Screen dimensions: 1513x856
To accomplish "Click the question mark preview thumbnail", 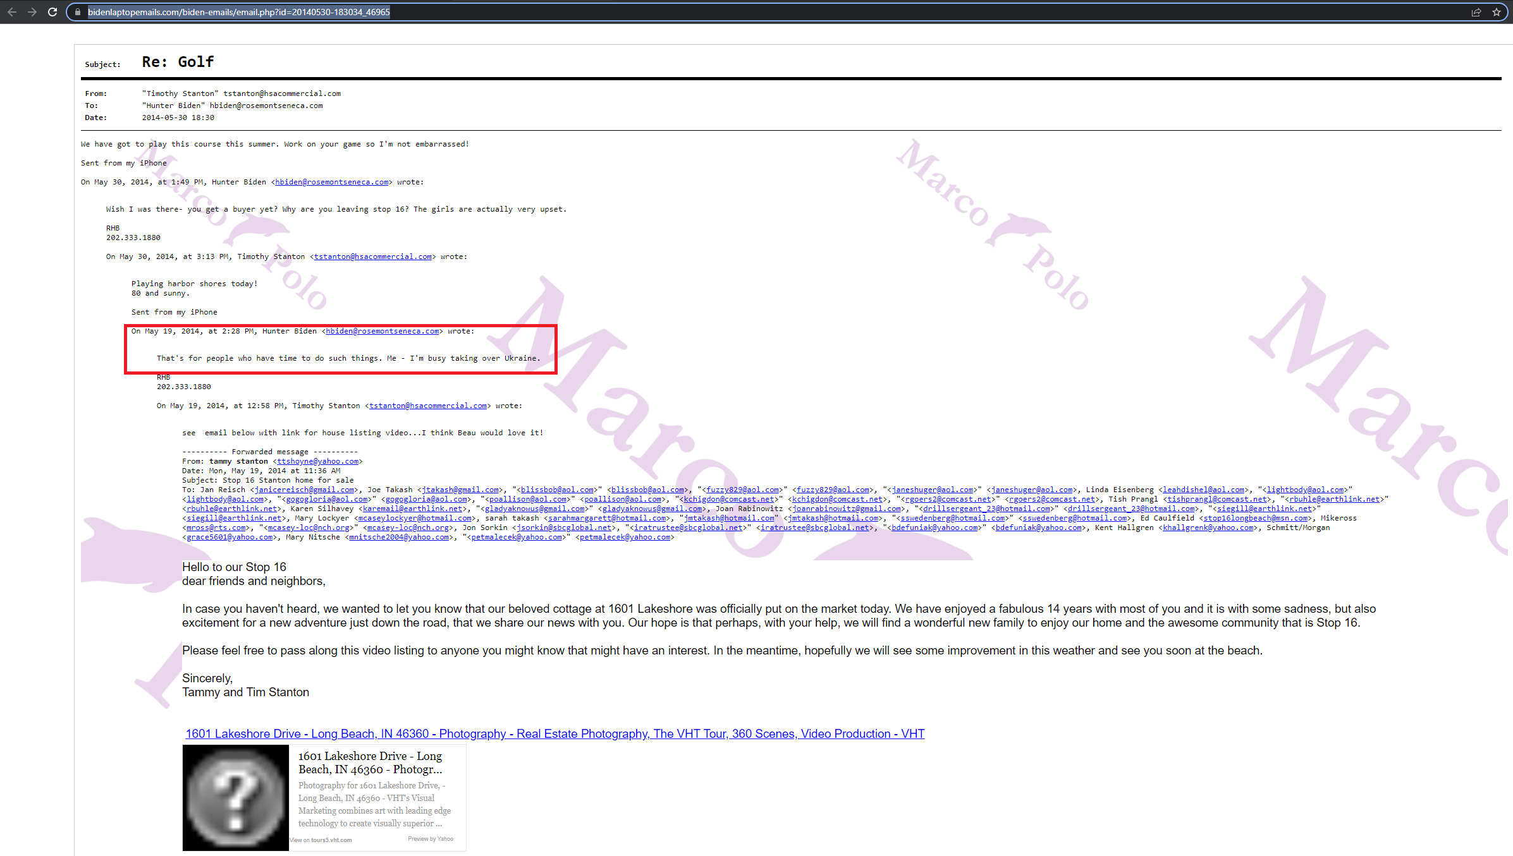I will coord(235,797).
